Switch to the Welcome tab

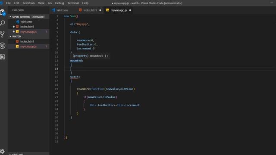62,10
